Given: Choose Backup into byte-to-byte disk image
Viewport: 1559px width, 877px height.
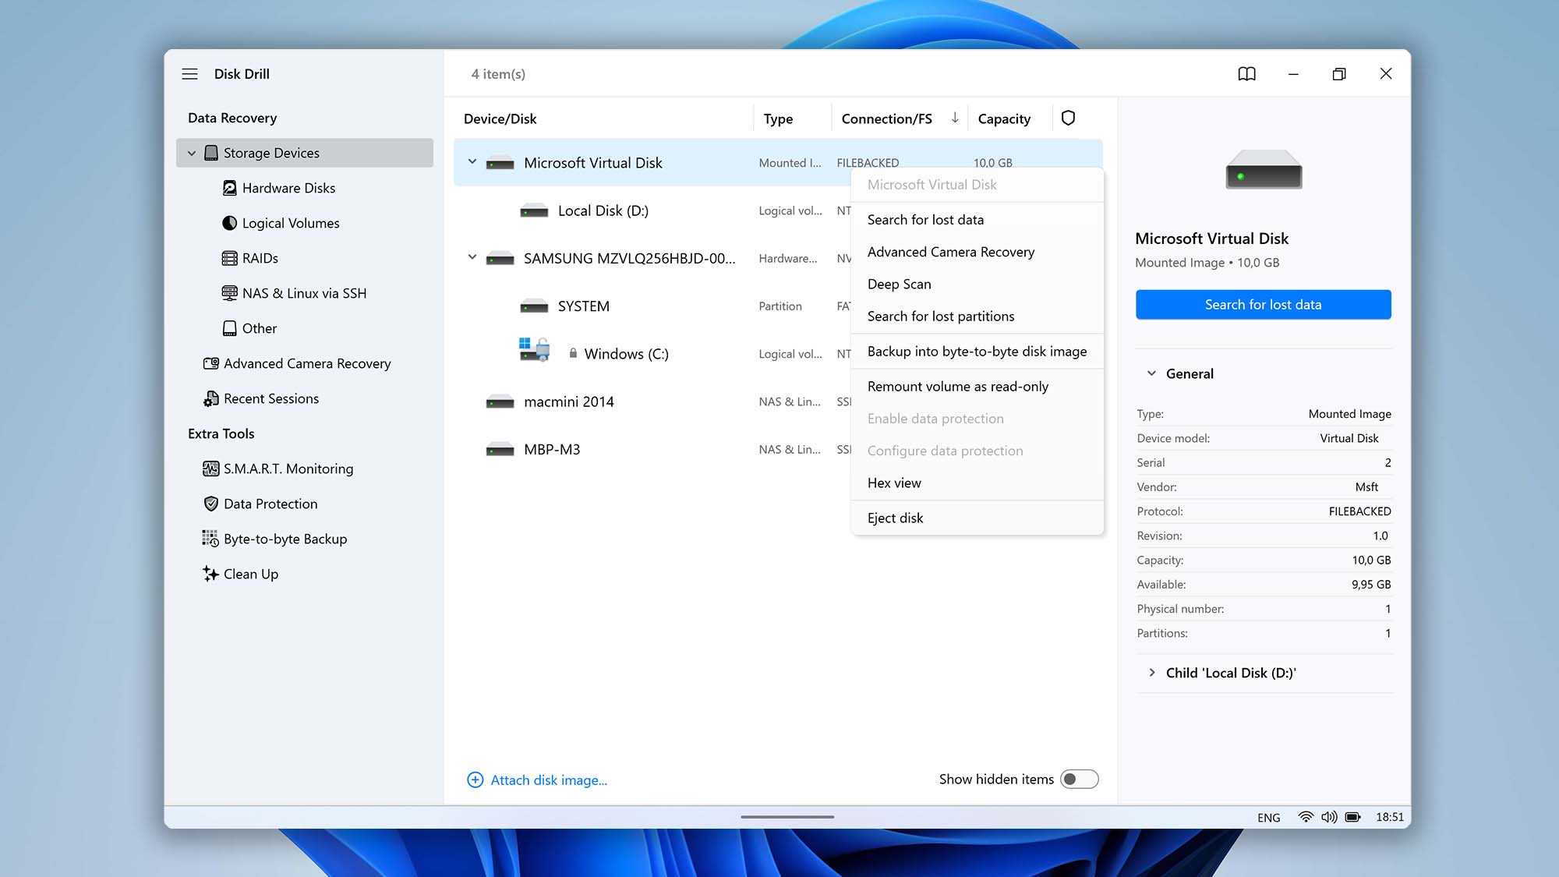Looking at the screenshot, I should coord(977,351).
